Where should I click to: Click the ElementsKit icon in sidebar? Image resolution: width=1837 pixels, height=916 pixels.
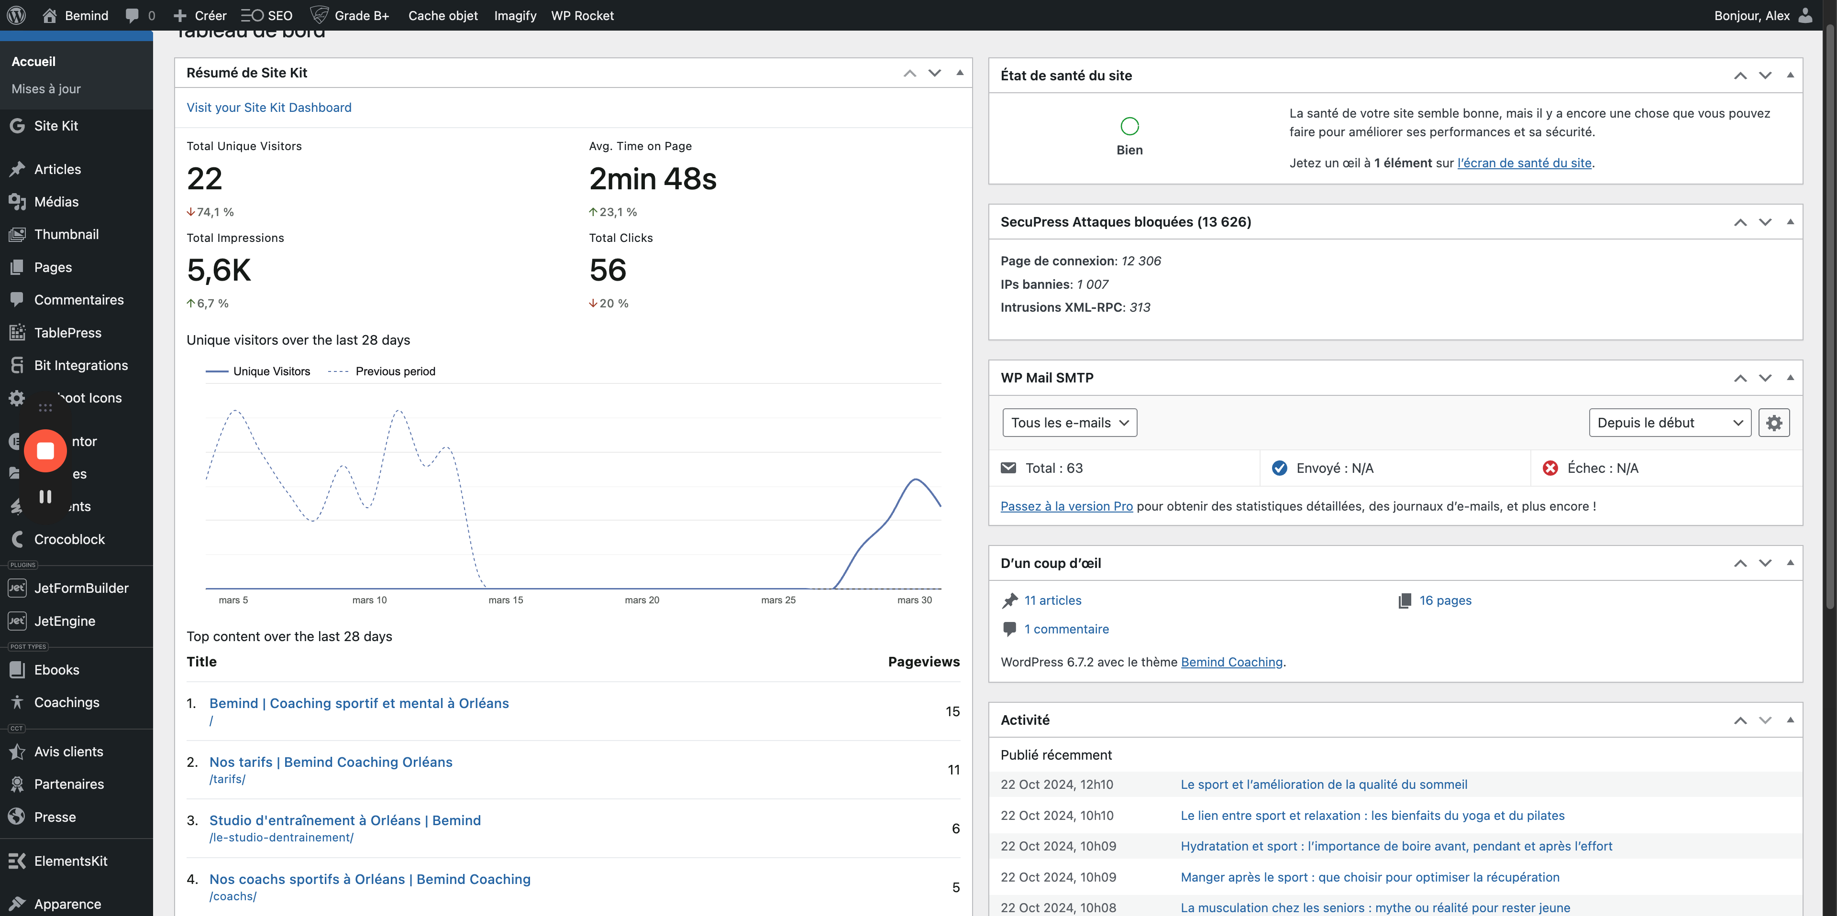pyautogui.click(x=17, y=861)
